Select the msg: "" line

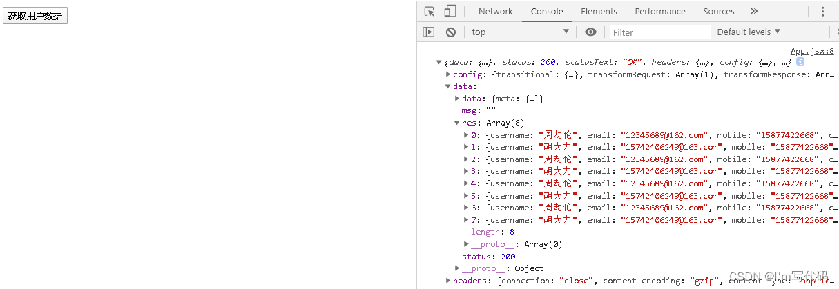click(x=479, y=110)
